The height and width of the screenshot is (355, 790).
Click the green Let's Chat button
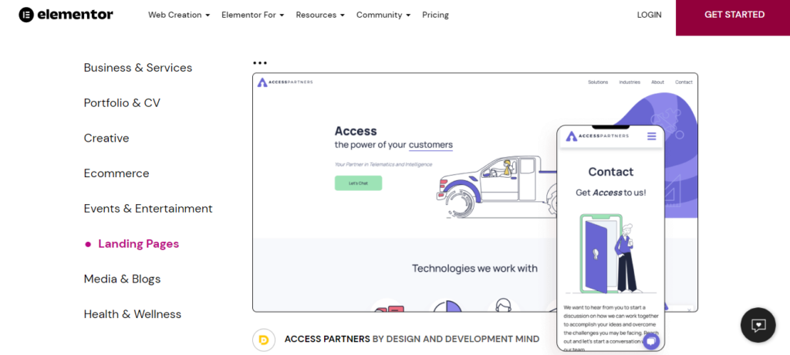[358, 183]
